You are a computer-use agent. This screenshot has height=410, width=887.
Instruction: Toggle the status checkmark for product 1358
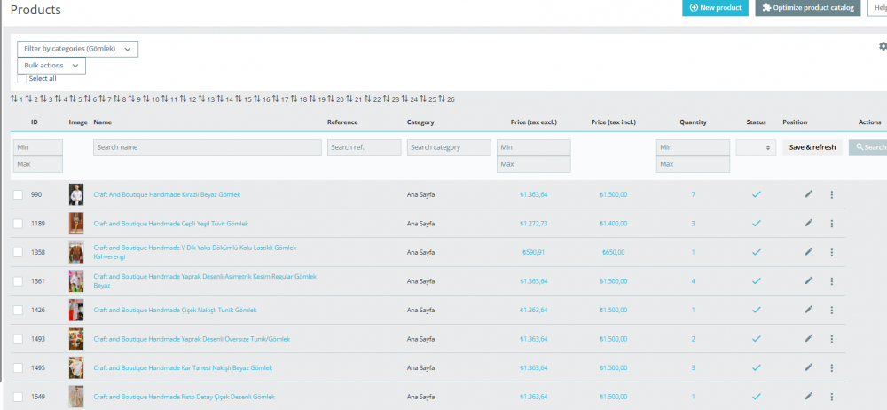756,252
